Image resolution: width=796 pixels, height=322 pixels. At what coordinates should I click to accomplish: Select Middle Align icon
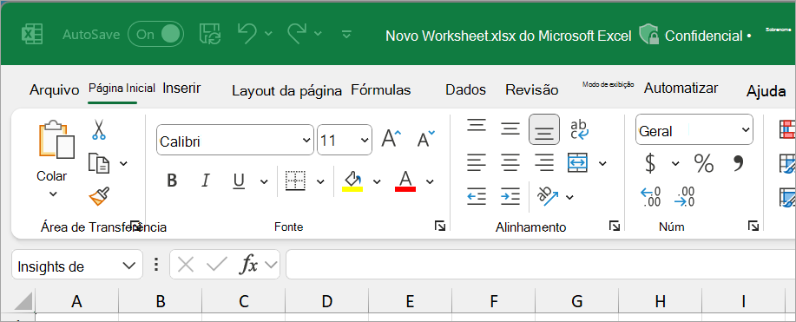[x=510, y=129]
